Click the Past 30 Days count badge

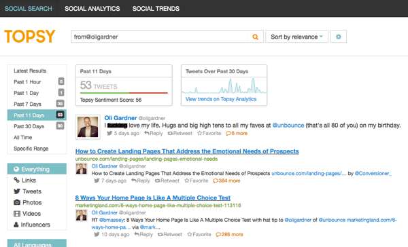60,126
